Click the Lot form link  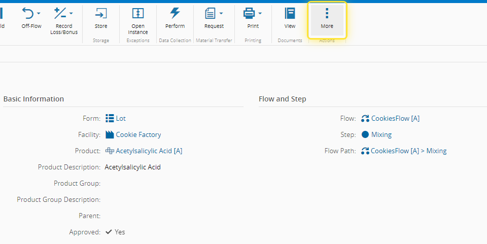coord(120,118)
